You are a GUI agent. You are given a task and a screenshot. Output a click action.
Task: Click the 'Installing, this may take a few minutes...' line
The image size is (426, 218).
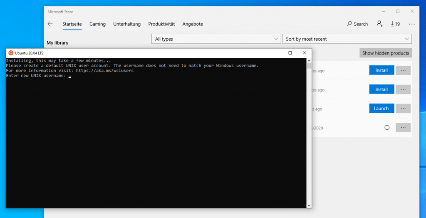[58, 61]
